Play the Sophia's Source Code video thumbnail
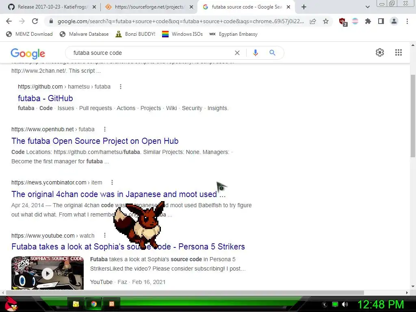The image size is (416, 312). coord(48,273)
